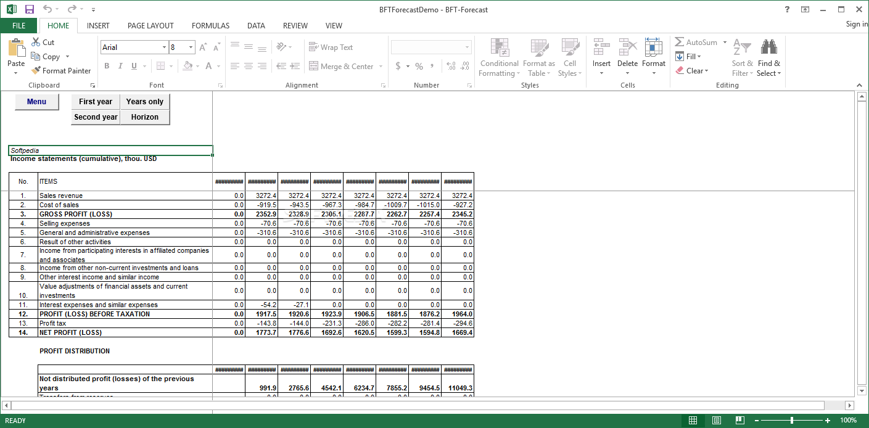Align text to the right
Image resolution: width=869 pixels, height=428 pixels.
click(262, 66)
